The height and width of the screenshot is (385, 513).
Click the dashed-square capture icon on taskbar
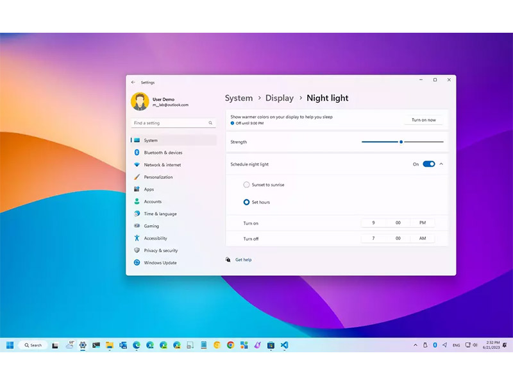pos(190,345)
